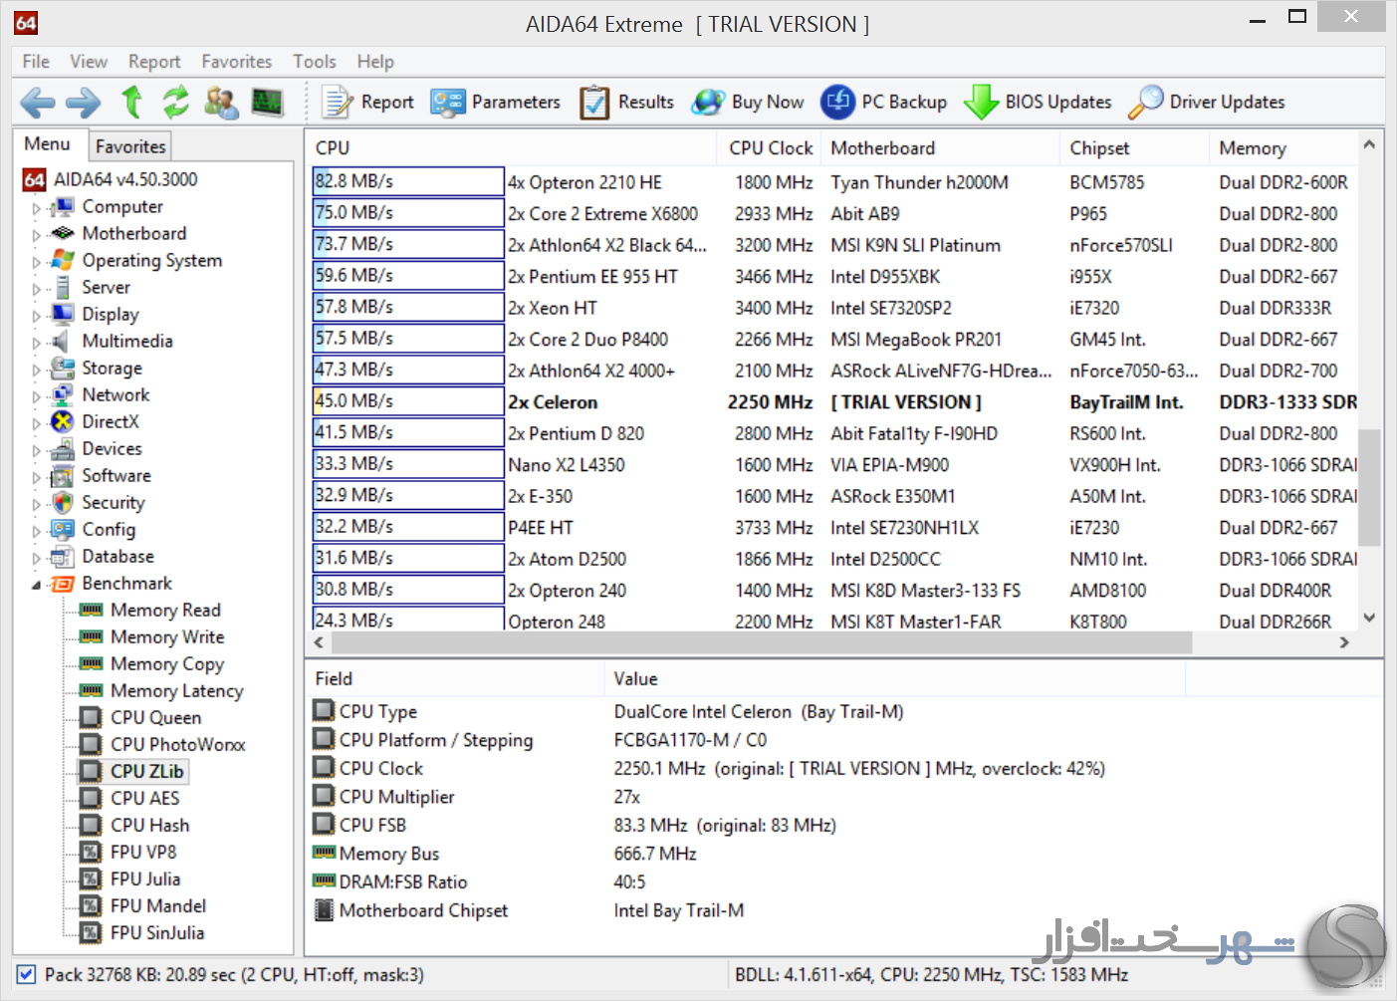Select the Memory Latency benchmark
The width and height of the screenshot is (1397, 1001).
(x=176, y=690)
